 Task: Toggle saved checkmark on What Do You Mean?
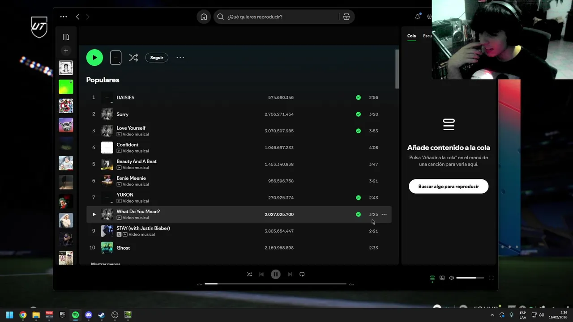click(358, 214)
